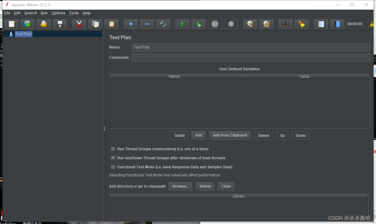
Task: Click the 00:00:00 elapsed time display
Action: point(355,24)
